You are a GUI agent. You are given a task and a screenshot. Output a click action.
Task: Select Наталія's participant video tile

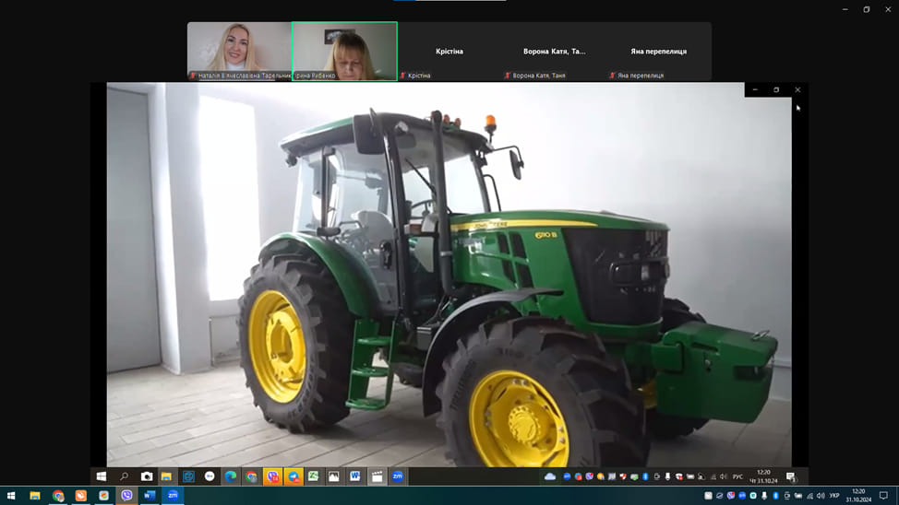click(240, 51)
